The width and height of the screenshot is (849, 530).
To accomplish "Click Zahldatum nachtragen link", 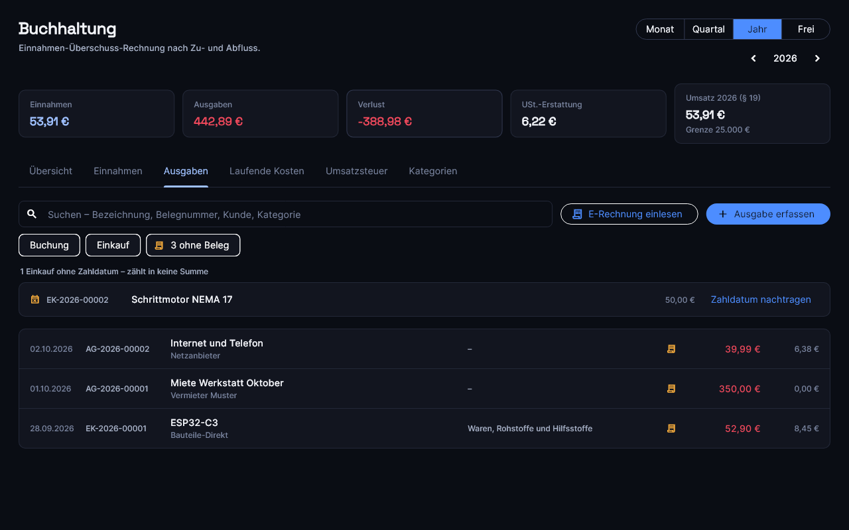I will pyautogui.click(x=761, y=299).
